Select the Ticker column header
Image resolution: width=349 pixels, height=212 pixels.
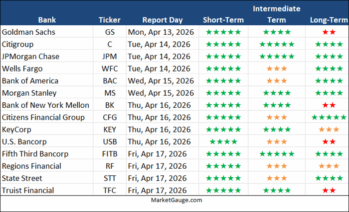109,20
